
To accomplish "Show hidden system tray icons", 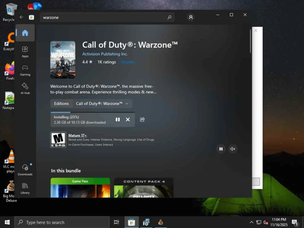I will click(251, 222).
